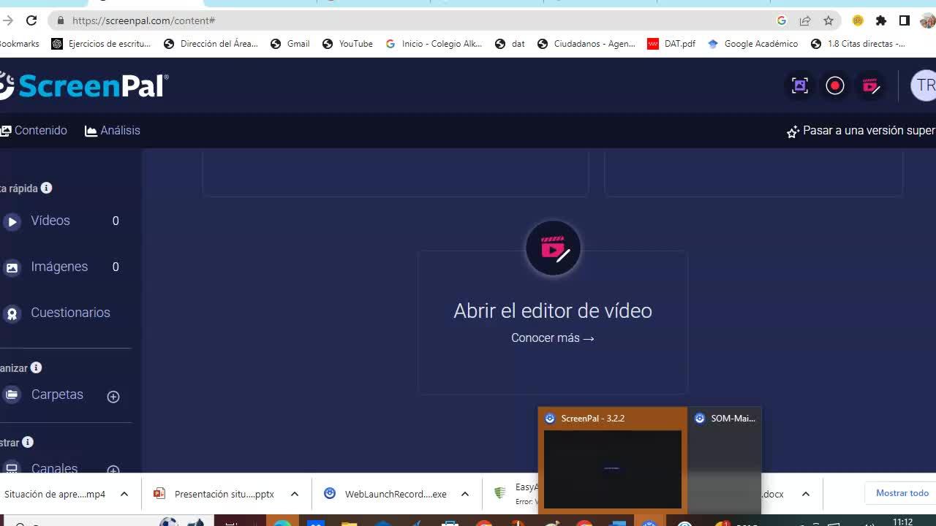Reload the ScreenPal page
This screenshot has width=936, height=526.
pos(31,20)
